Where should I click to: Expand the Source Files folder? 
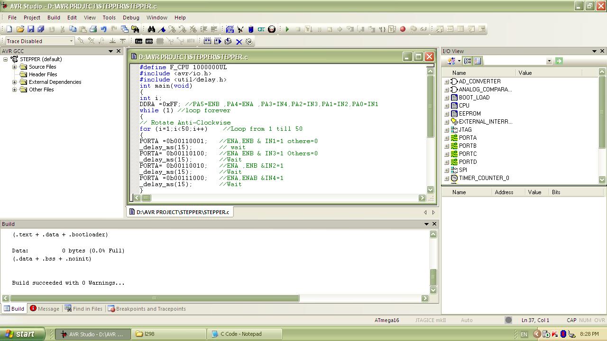tap(15, 67)
